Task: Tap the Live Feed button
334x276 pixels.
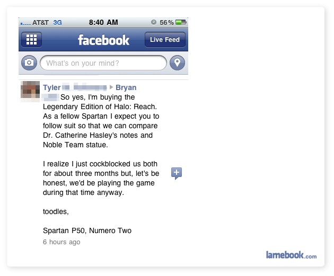Action: 165,40
